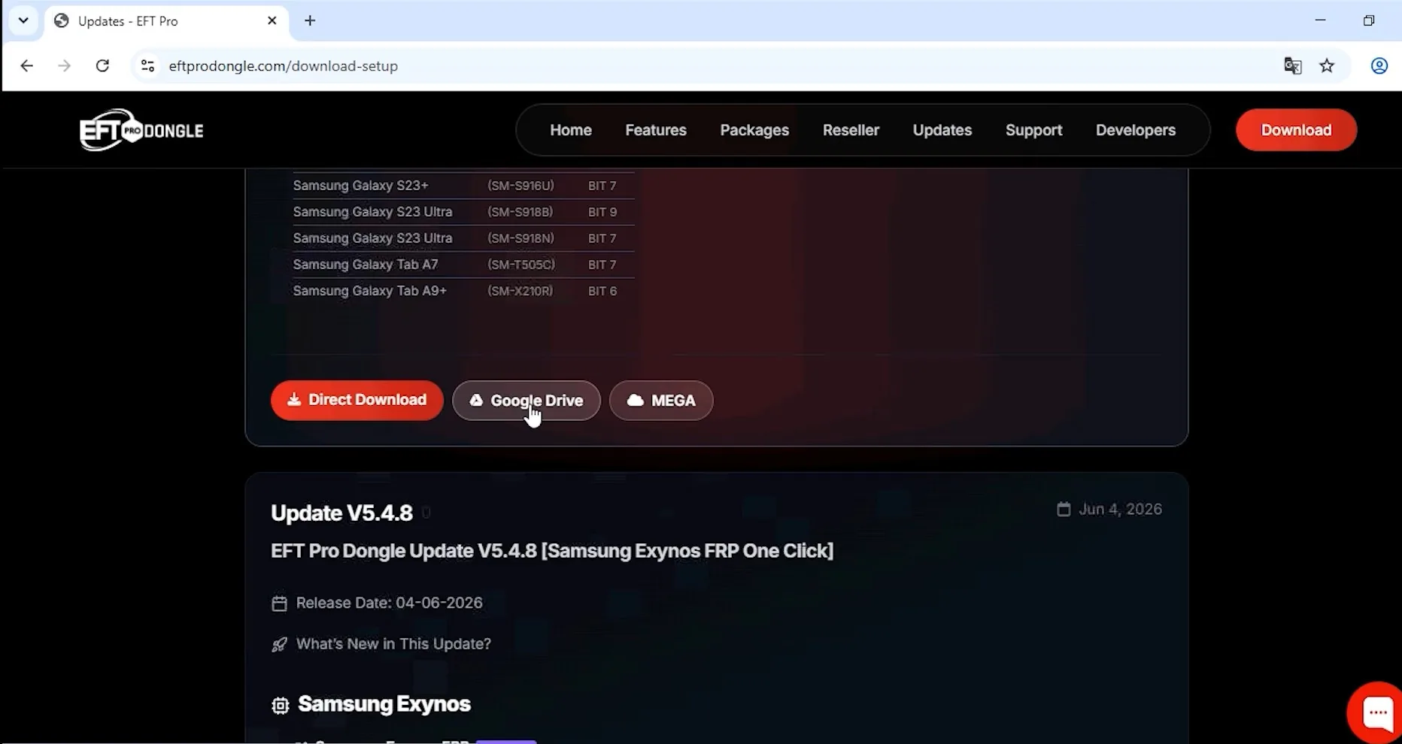Open the Home menu item
Viewport: 1402px width, 744px height.
coord(571,130)
